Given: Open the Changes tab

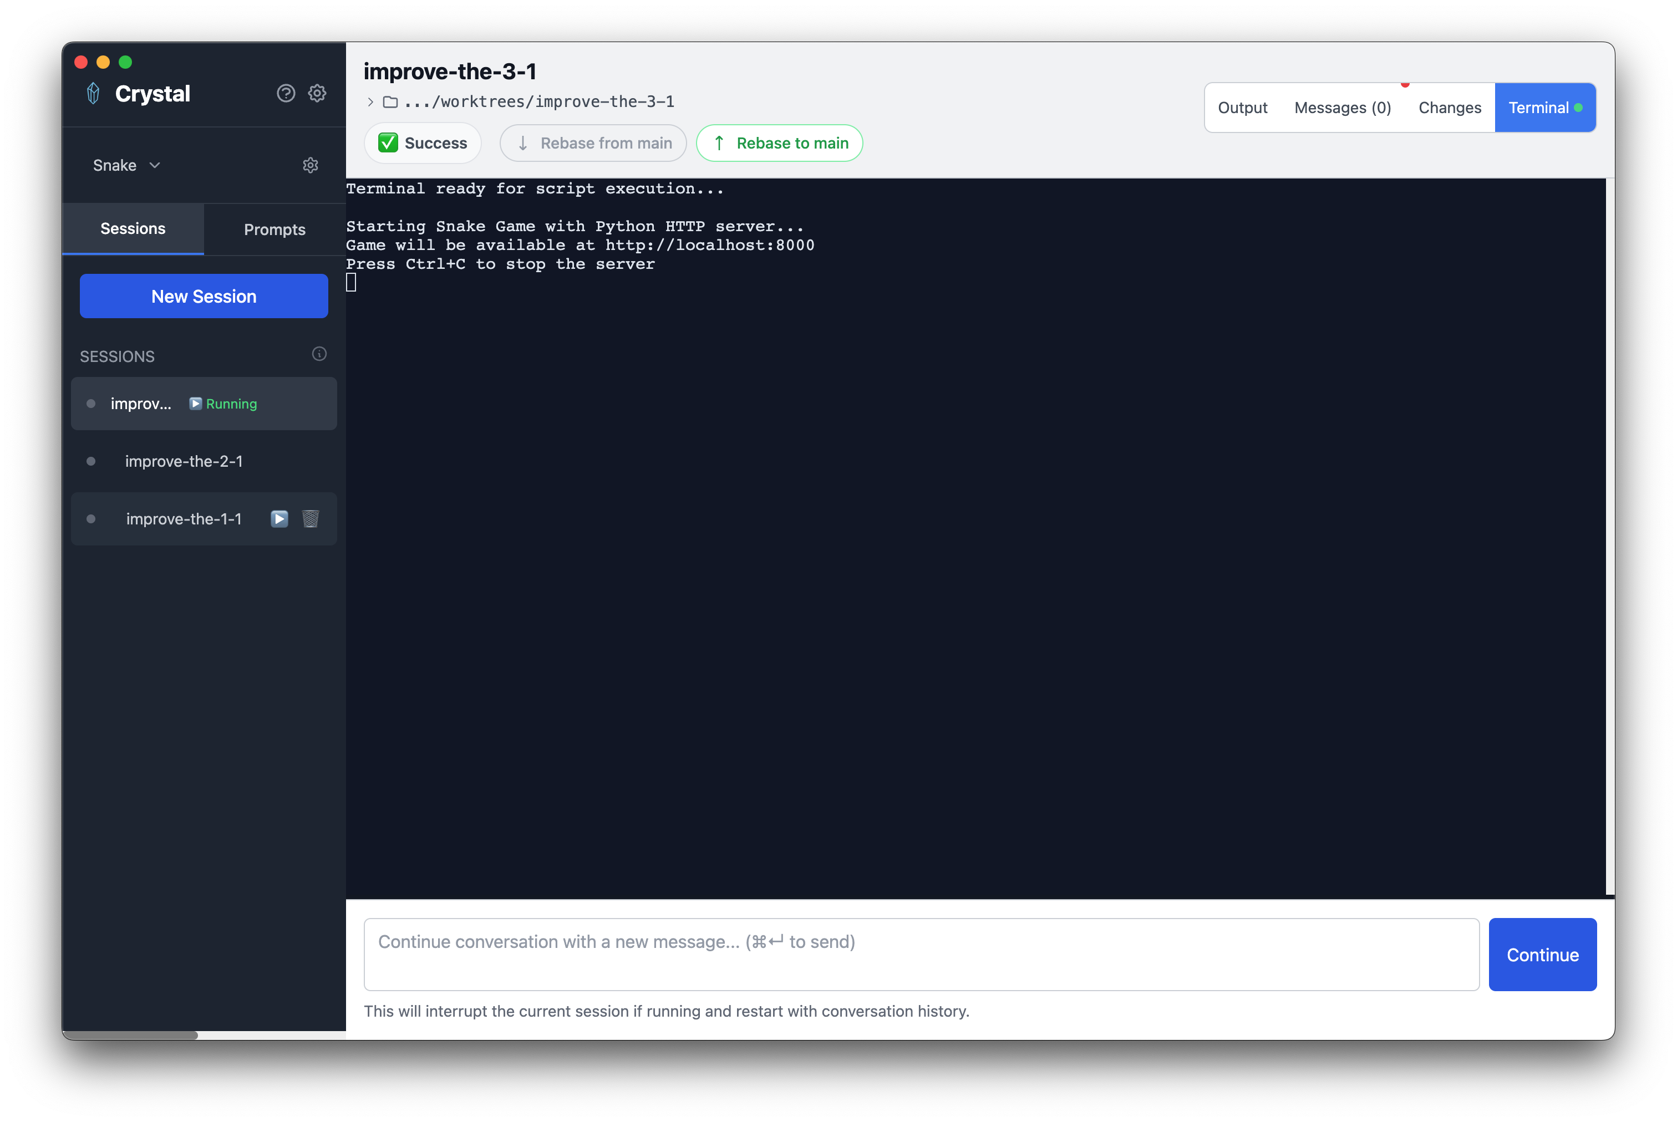Looking at the screenshot, I should pyautogui.click(x=1450, y=108).
